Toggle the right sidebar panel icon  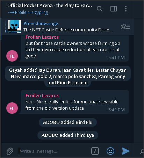(114, 9)
